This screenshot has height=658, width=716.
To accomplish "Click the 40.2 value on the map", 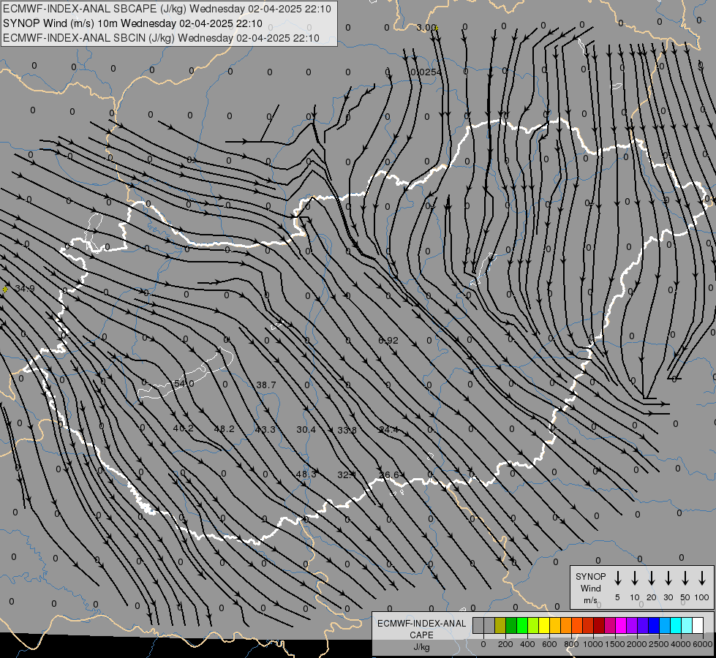I will 183,428.
